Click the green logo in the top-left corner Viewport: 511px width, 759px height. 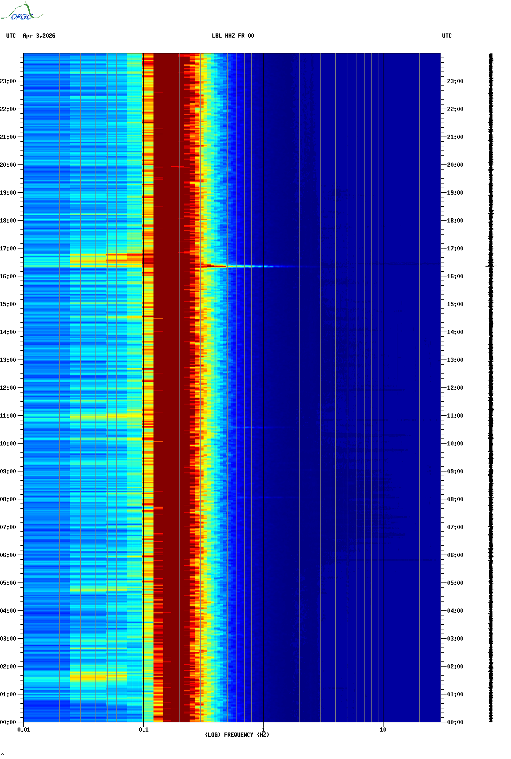[21, 12]
